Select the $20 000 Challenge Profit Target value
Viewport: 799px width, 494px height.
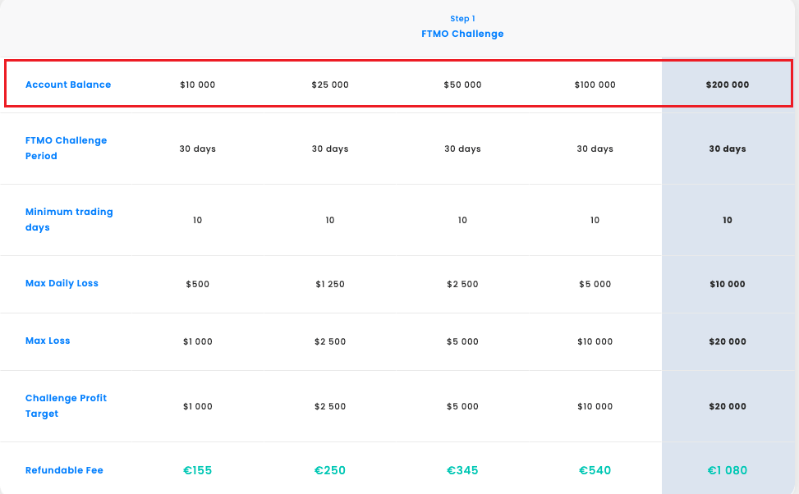click(x=728, y=406)
